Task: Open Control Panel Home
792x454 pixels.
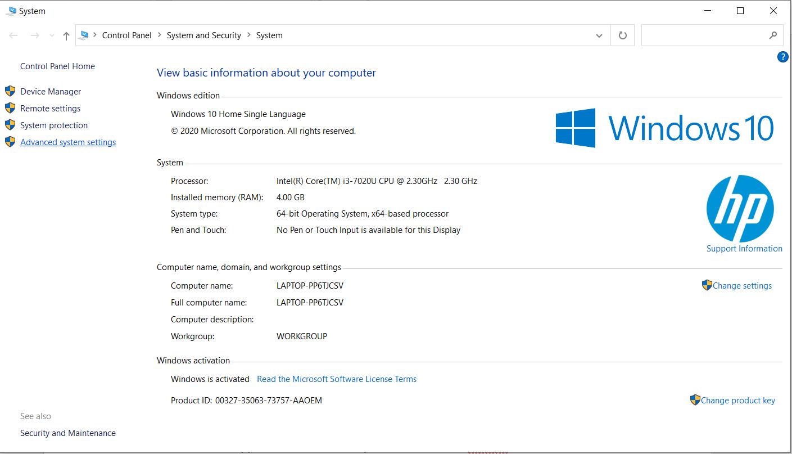Action: [57, 66]
